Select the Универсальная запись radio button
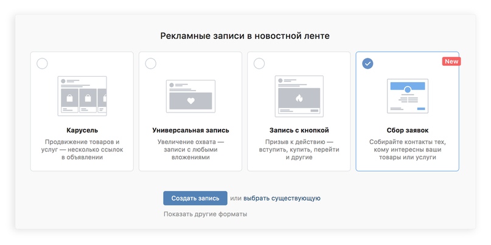 click(x=151, y=63)
